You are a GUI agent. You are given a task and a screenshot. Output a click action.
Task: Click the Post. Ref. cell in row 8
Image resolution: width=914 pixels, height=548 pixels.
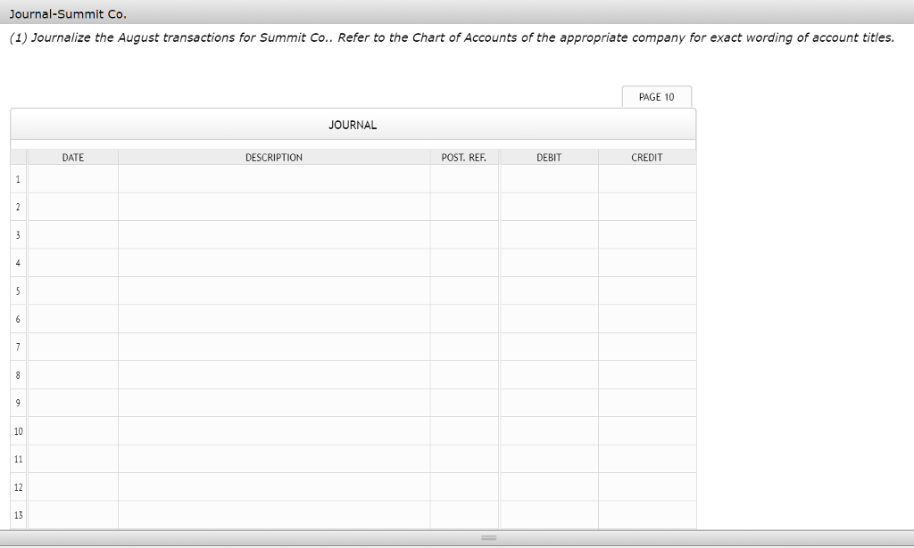click(464, 375)
